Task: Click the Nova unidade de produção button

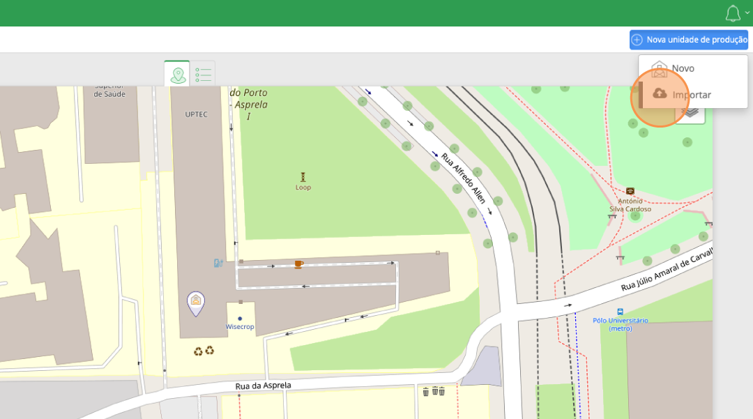Action: [689, 40]
